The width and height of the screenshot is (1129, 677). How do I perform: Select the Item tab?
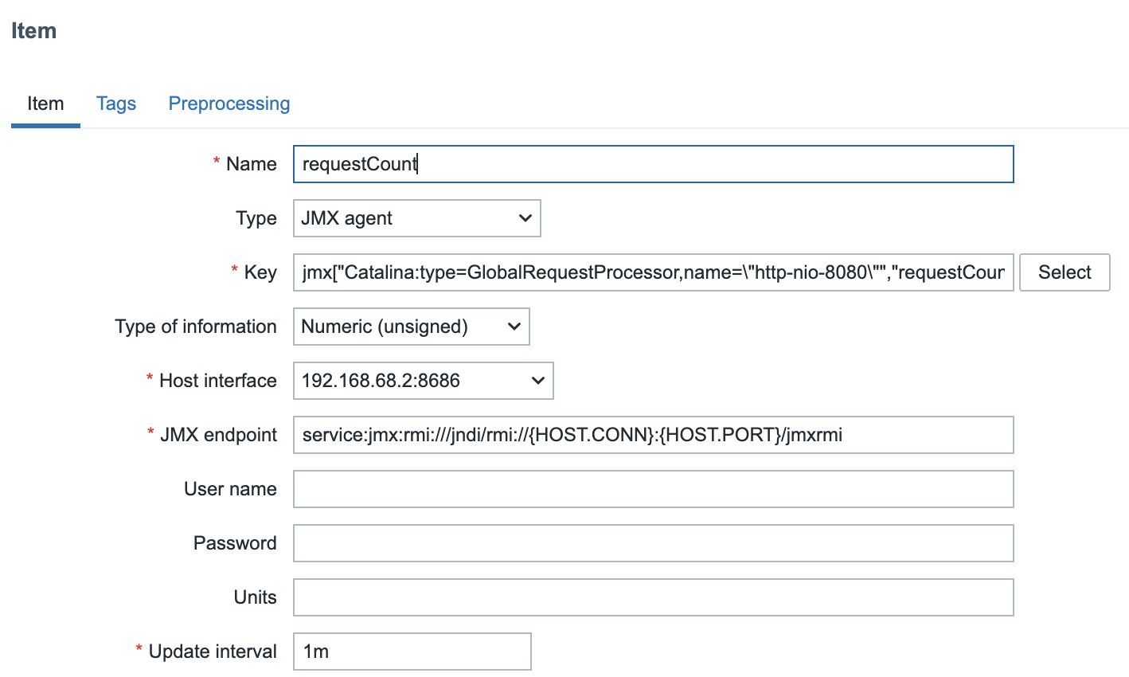(x=45, y=104)
